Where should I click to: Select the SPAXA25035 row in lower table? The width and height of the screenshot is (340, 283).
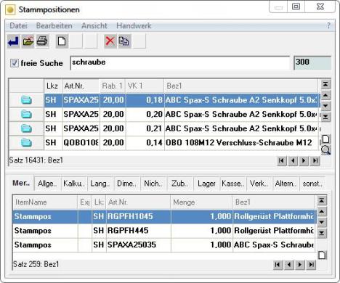tap(164, 245)
